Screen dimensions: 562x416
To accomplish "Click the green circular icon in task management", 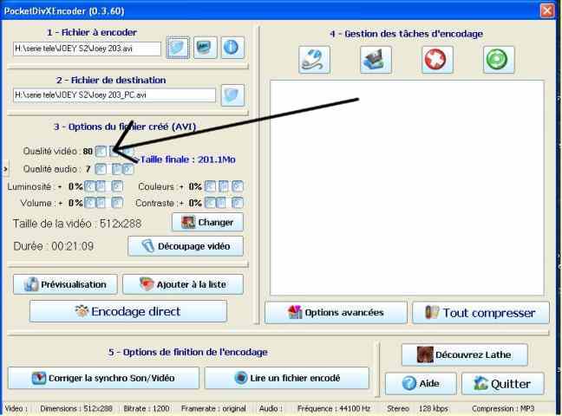I will [498, 60].
